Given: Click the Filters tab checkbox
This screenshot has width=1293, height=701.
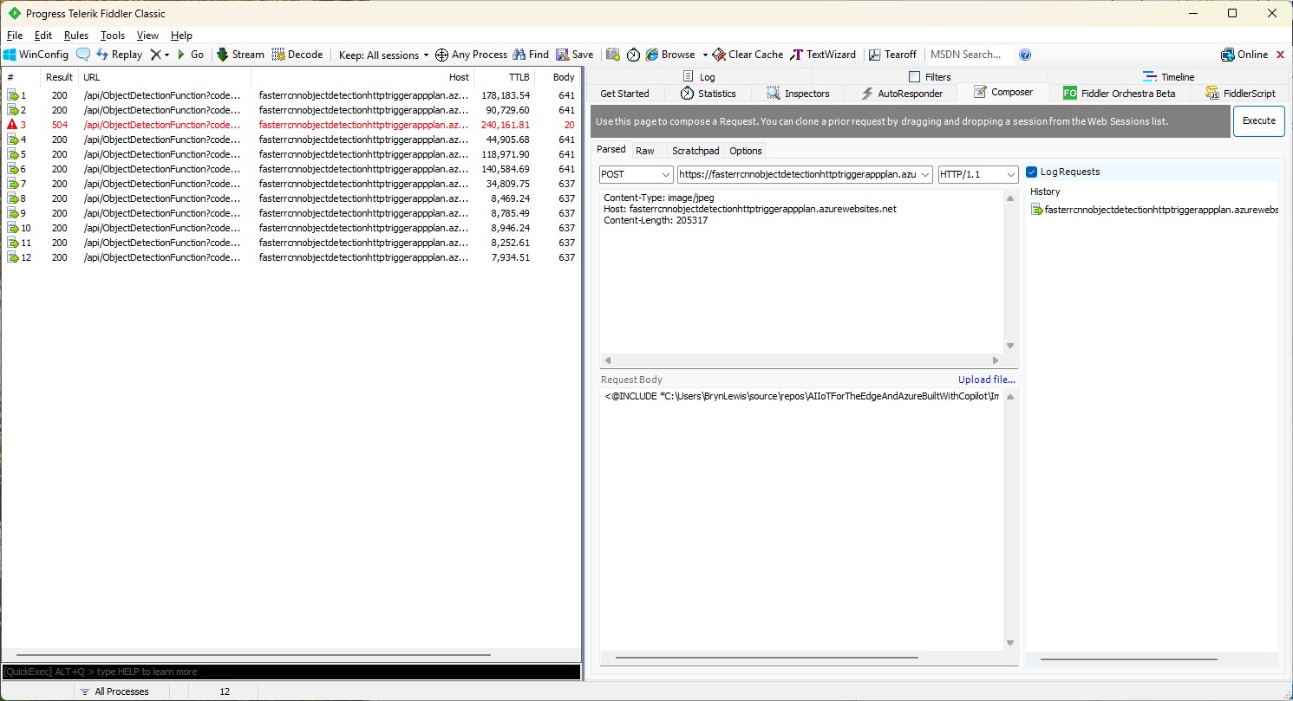Looking at the screenshot, I should (x=914, y=77).
